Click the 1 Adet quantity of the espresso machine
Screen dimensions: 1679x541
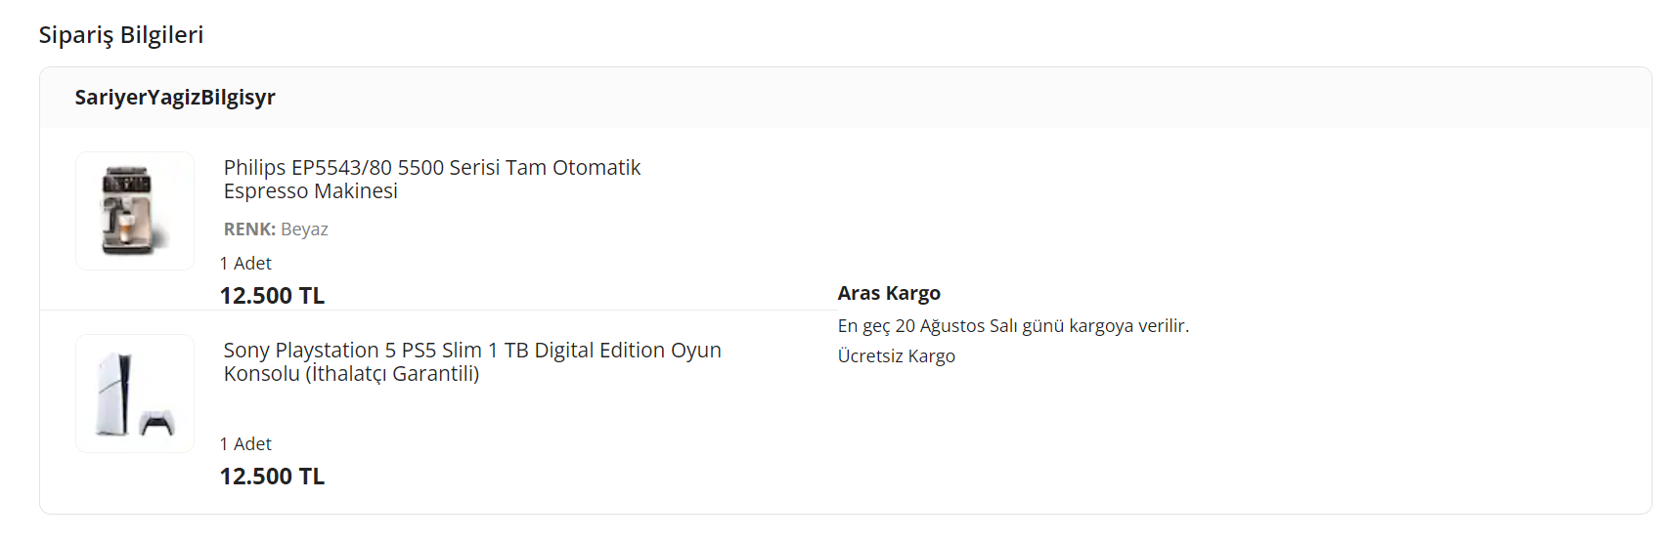[245, 264]
